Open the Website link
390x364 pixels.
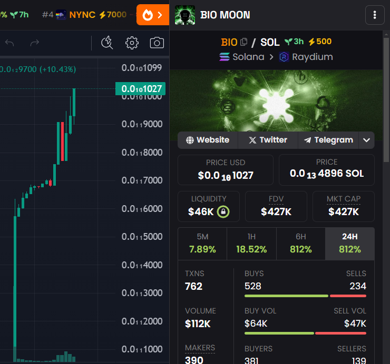pyautogui.click(x=208, y=140)
